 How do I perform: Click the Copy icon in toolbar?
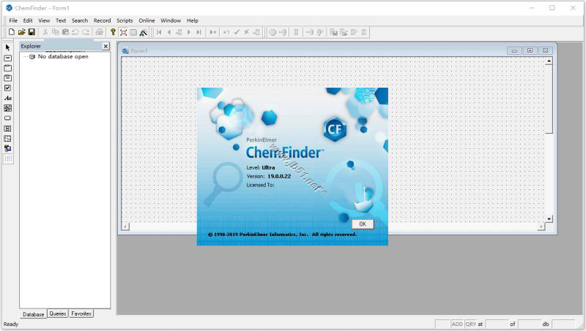pos(56,32)
